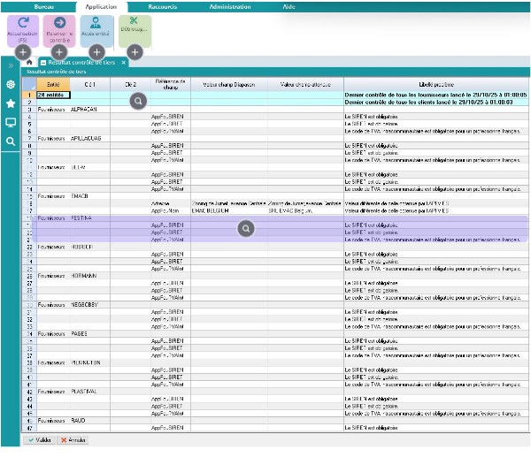Open the Aide menu tab

pyautogui.click(x=288, y=5)
